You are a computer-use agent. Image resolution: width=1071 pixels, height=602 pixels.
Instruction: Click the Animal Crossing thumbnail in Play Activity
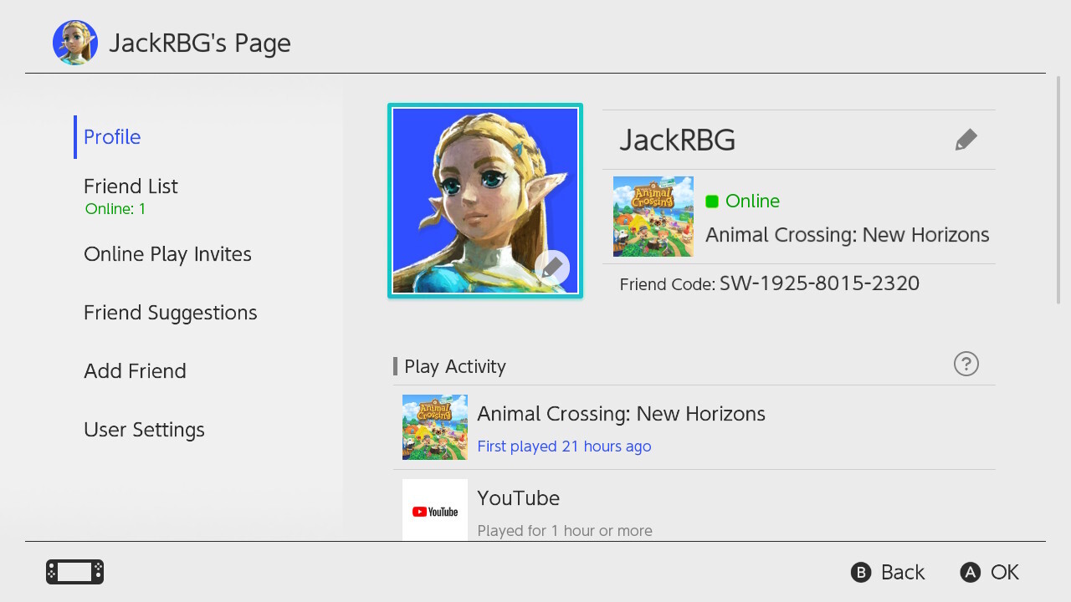[434, 426]
